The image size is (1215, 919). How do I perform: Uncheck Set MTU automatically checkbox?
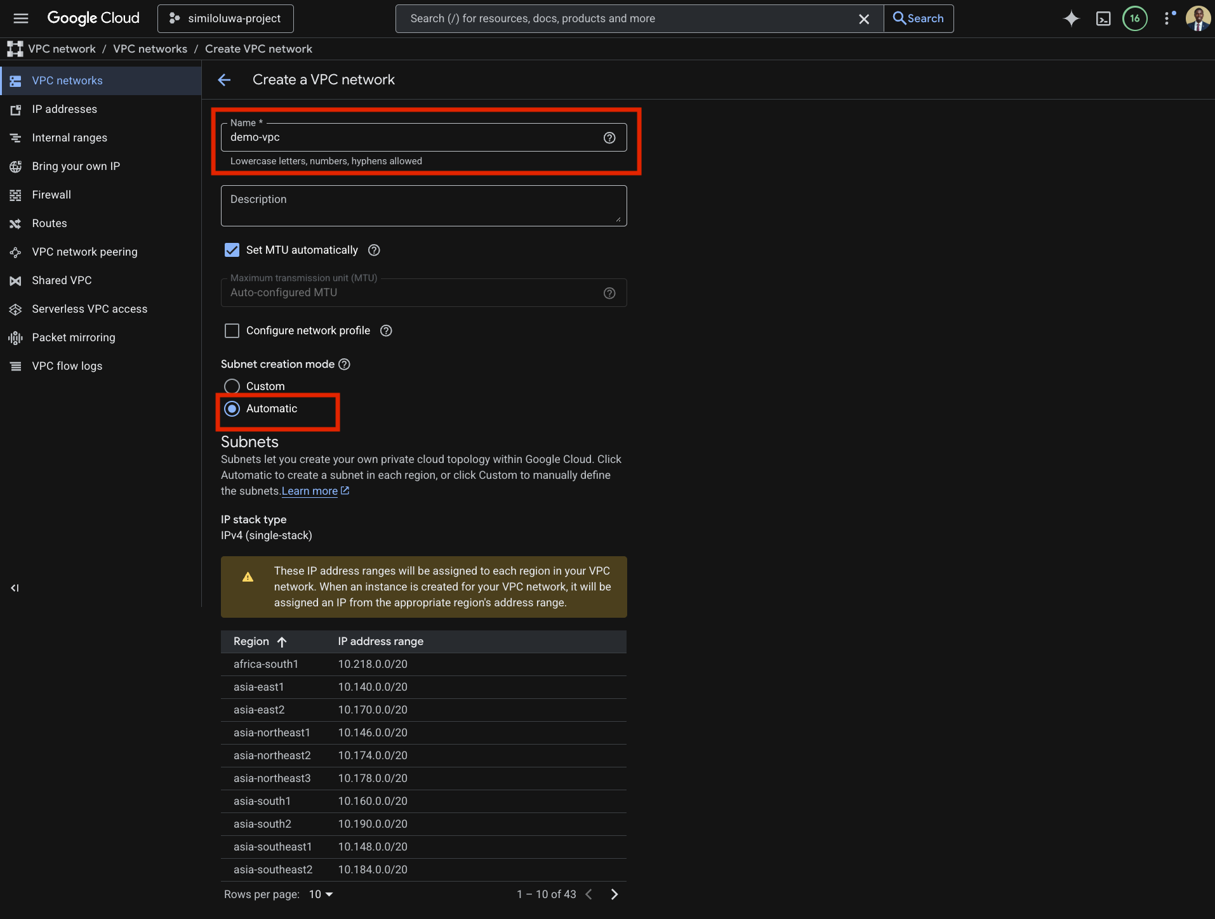tap(232, 250)
